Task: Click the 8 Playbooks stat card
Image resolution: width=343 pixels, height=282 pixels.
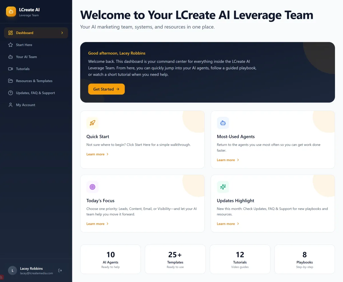Action: 305,259
